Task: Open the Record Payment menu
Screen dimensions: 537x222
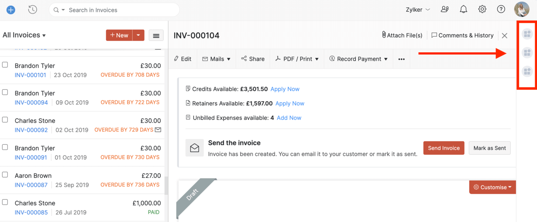Action: pos(359,59)
